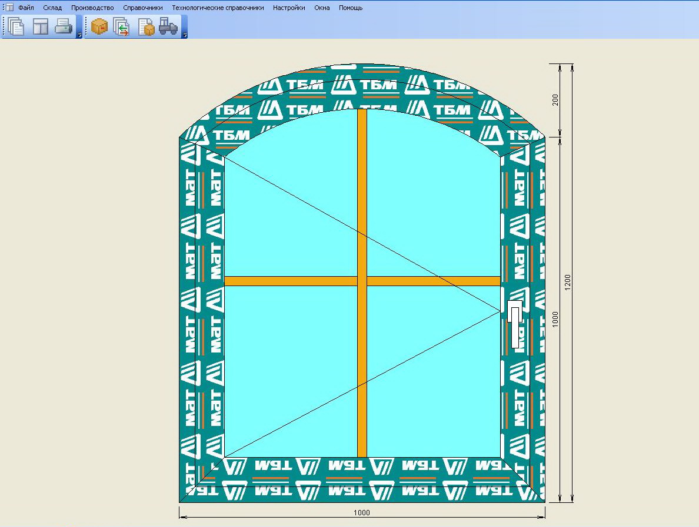
Task: Click the white window handle on sash
Action: 515,324
